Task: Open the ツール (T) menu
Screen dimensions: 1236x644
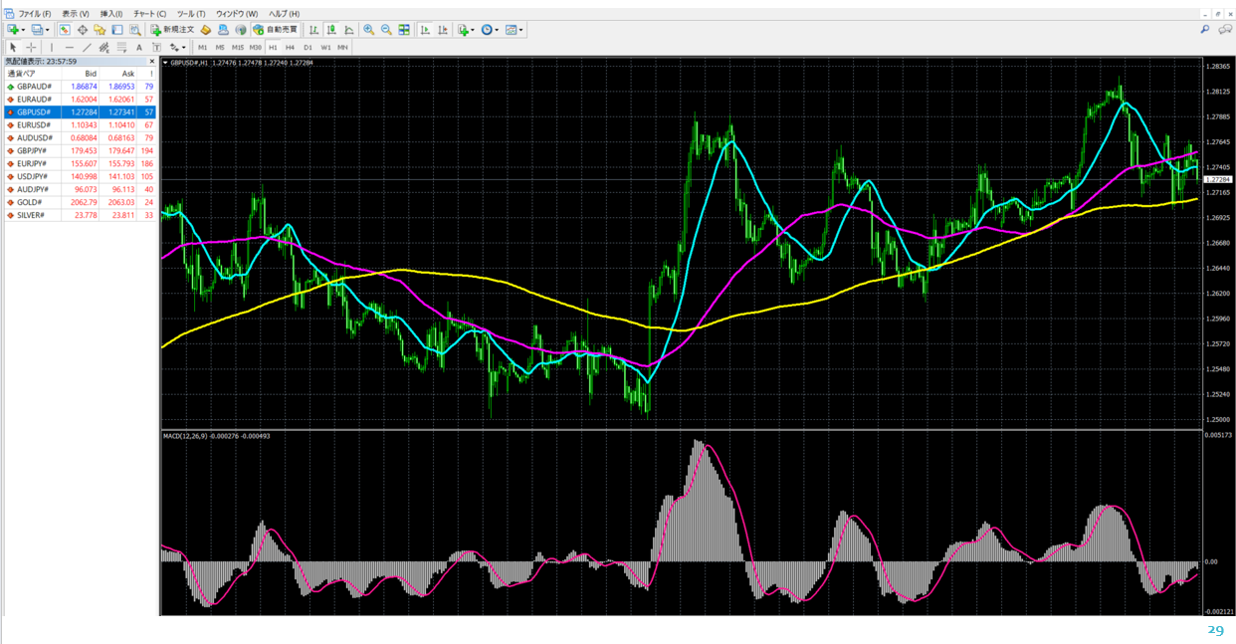Action: pos(190,14)
